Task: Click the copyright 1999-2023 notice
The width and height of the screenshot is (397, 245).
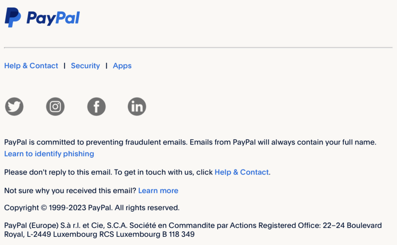Action: coord(91,207)
